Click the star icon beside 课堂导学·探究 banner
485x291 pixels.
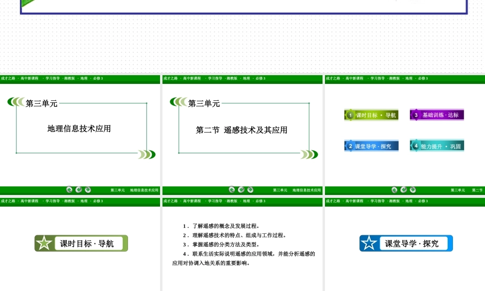[x=369, y=243]
